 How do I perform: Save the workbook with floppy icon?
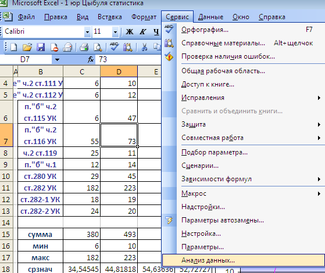(x=41, y=48)
